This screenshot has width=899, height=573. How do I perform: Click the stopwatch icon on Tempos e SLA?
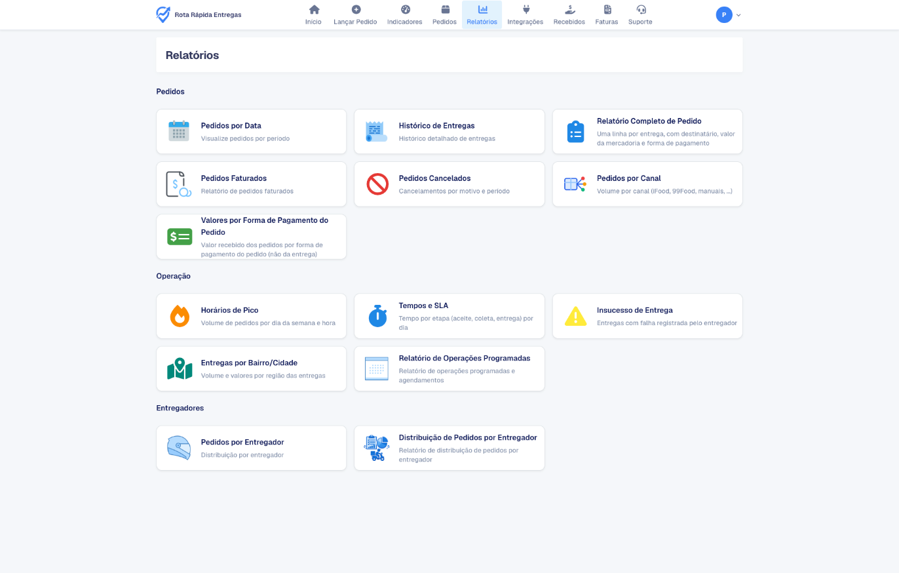377,316
